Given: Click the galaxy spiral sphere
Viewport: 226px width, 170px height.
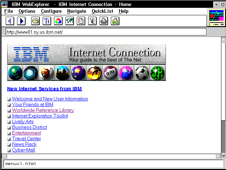Looking at the screenshot, I should pos(31,73).
